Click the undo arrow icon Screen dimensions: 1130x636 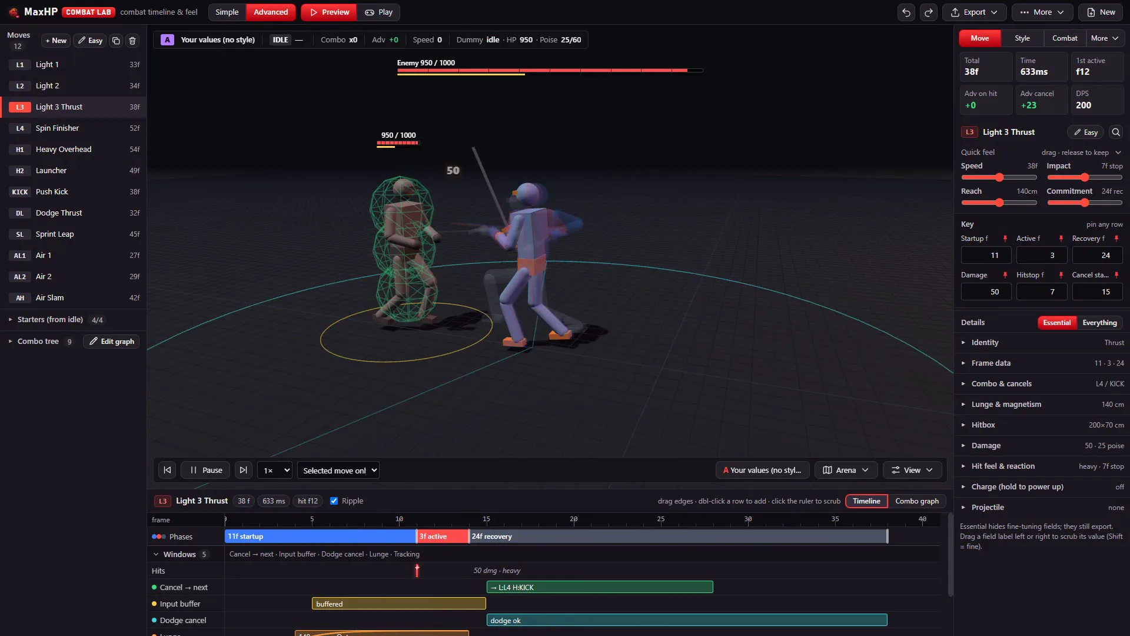click(x=906, y=12)
